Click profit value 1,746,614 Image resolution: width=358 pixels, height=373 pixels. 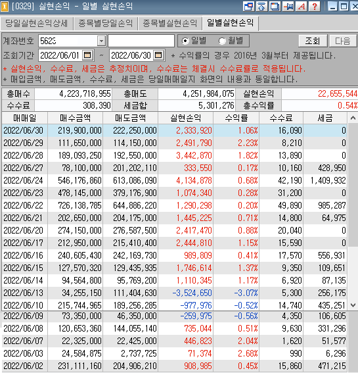(194, 268)
